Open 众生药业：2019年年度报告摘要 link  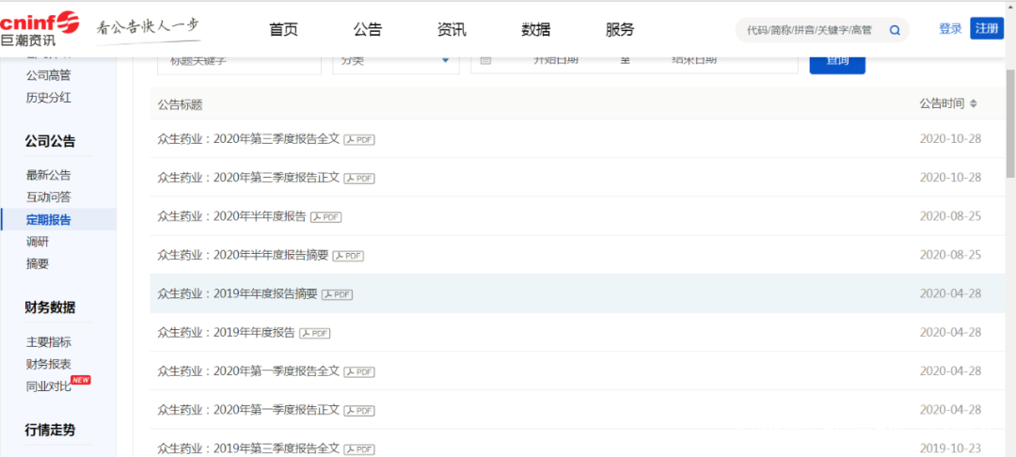(237, 294)
